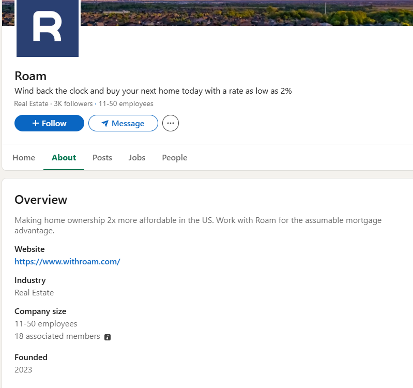Click the info icon beside associated members
This screenshot has width=413, height=388.
(108, 337)
